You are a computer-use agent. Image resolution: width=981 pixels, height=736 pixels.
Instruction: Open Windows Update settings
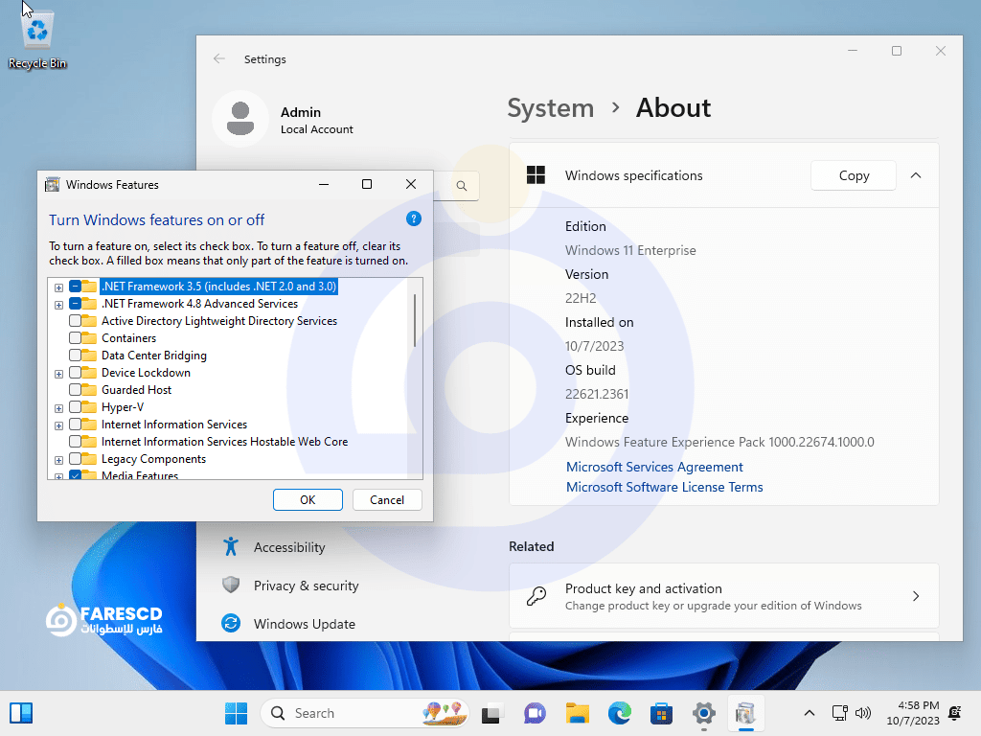(304, 624)
